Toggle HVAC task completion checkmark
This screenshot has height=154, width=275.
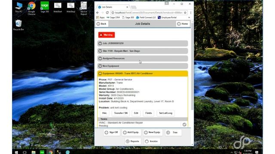point(184,124)
